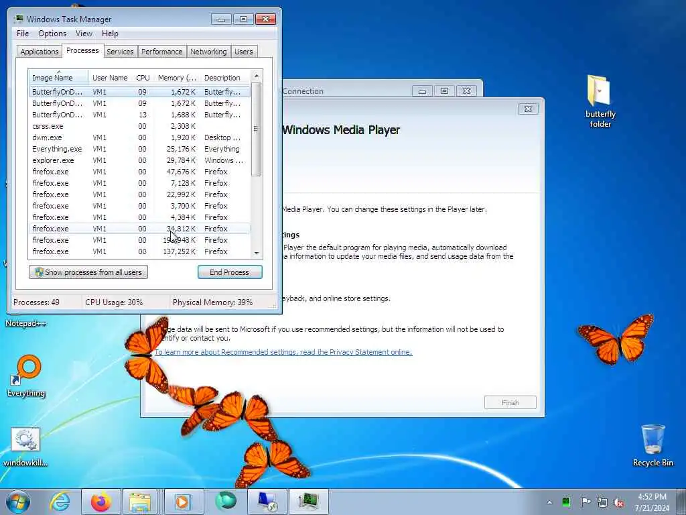This screenshot has height=515, width=686.
Task: Select the Notepad++ desktop shortcut label
Action: [26, 323]
